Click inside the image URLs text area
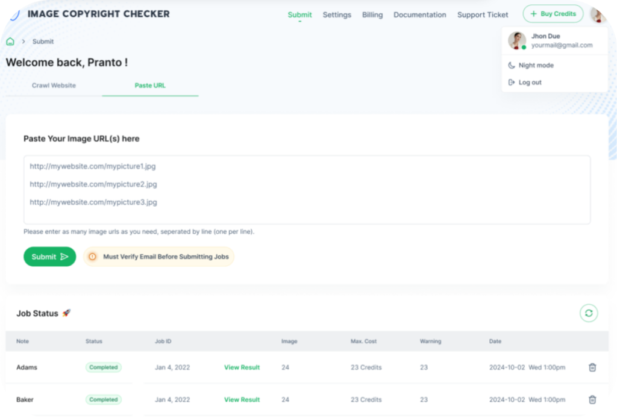The image size is (617, 418). pos(307,190)
